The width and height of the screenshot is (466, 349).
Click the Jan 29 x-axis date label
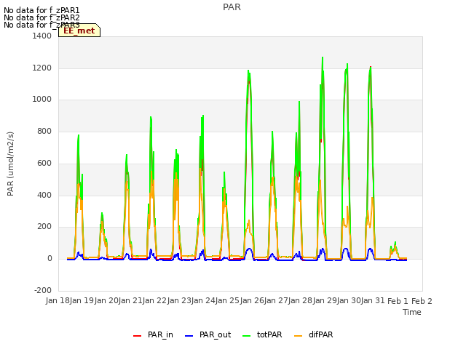tap(325, 301)
